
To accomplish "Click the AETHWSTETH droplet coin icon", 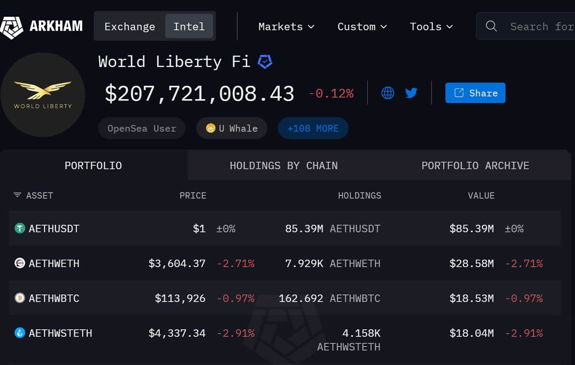I will pos(20,333).
